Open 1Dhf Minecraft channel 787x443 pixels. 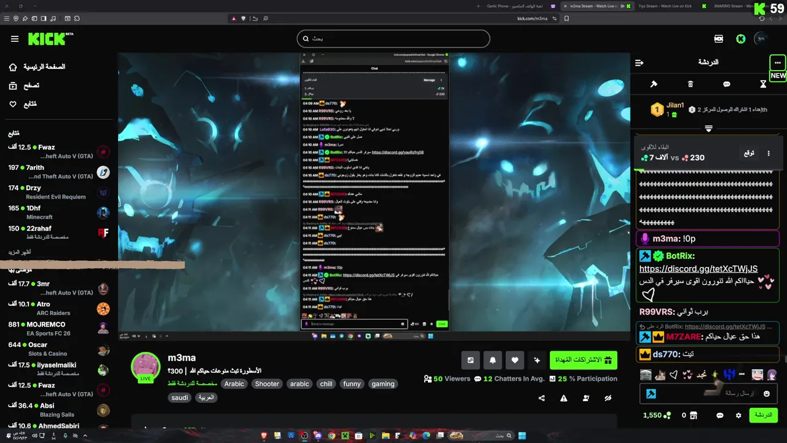pos(58,213)
